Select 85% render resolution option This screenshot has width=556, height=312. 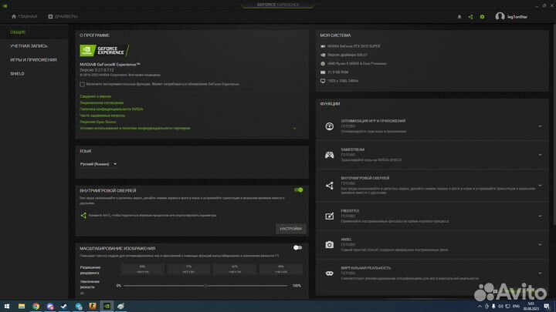tap(143, 269)
